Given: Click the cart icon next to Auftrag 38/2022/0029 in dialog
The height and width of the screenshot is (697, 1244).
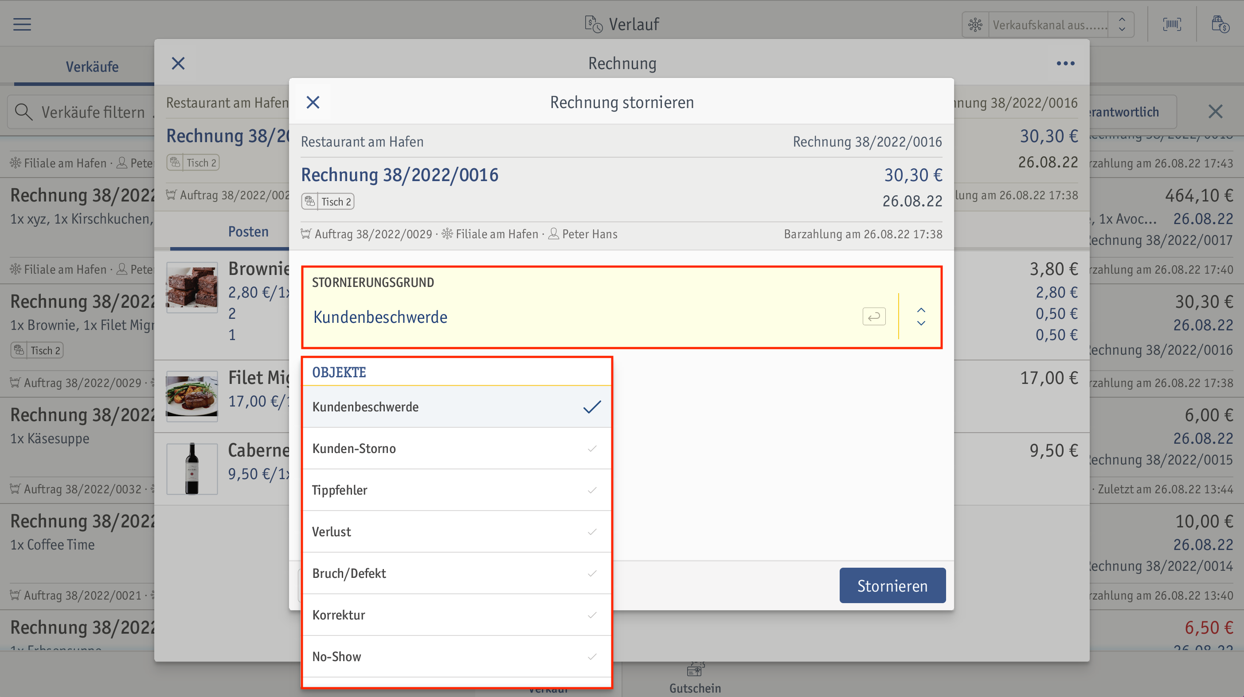Looking at the screenshot, I should 306,234.
